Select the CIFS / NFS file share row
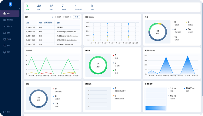Image resolution: width=203 pixels, height=116 pixels. point(52,40)
